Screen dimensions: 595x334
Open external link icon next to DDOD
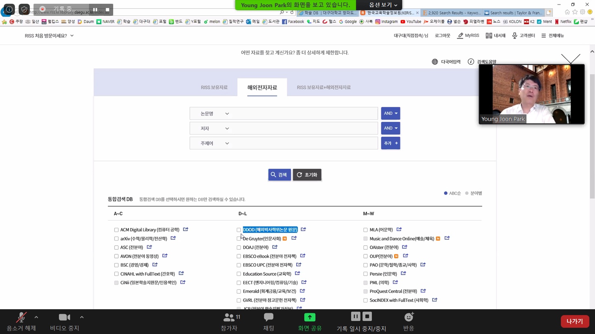tap(303, 229)
